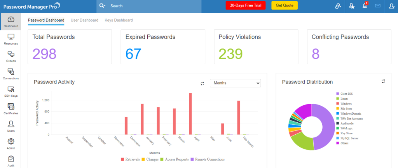Open the Months period dropdown
The image size is (398, 168).
coord(235,83)
